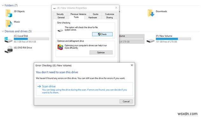Open the Downloads folder icon
The image size is (201, 117).
pos(151,13)
